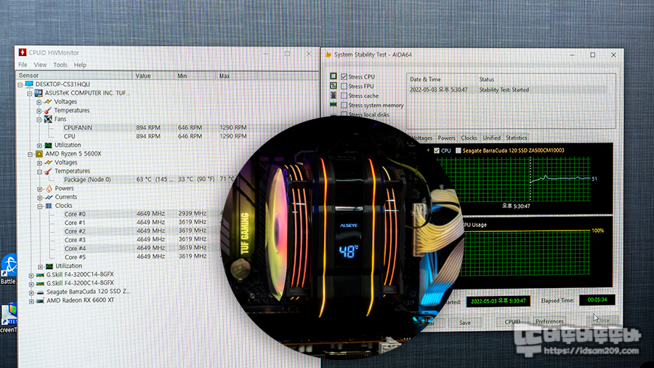
Task: Click the Sensor column header
Action: coord(74,76)
